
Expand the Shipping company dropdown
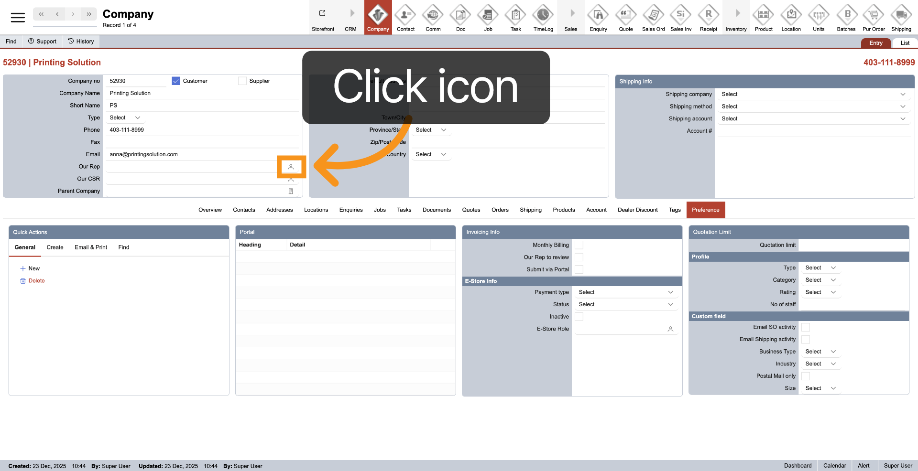click(812, 95)
